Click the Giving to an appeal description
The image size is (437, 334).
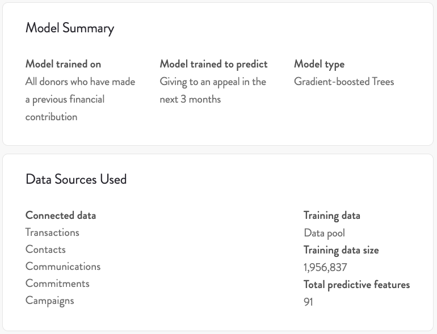[x=213, y=90]
